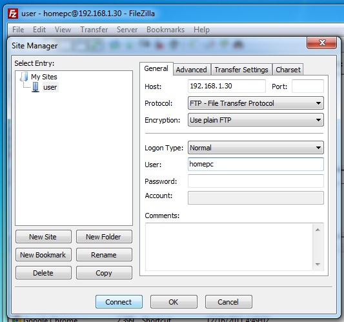344x322 pixels.
Task: Click the New Folder button
Action: 104,237
